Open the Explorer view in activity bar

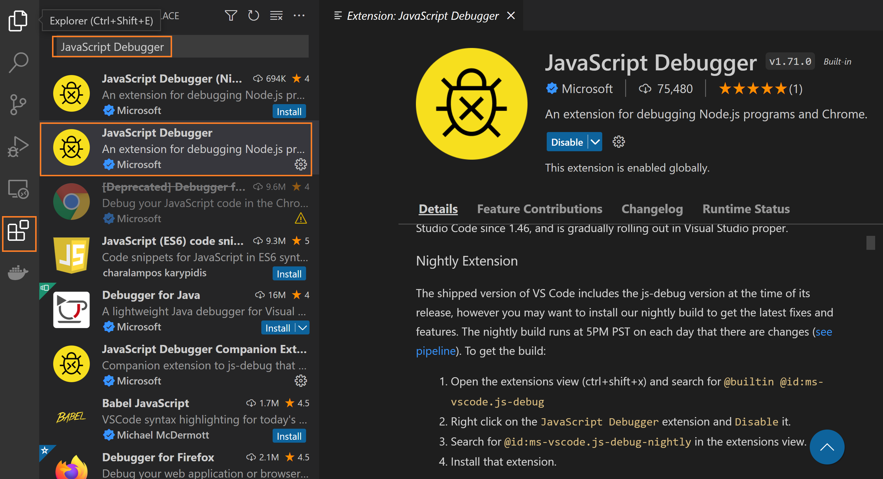[x=18, y=21]
